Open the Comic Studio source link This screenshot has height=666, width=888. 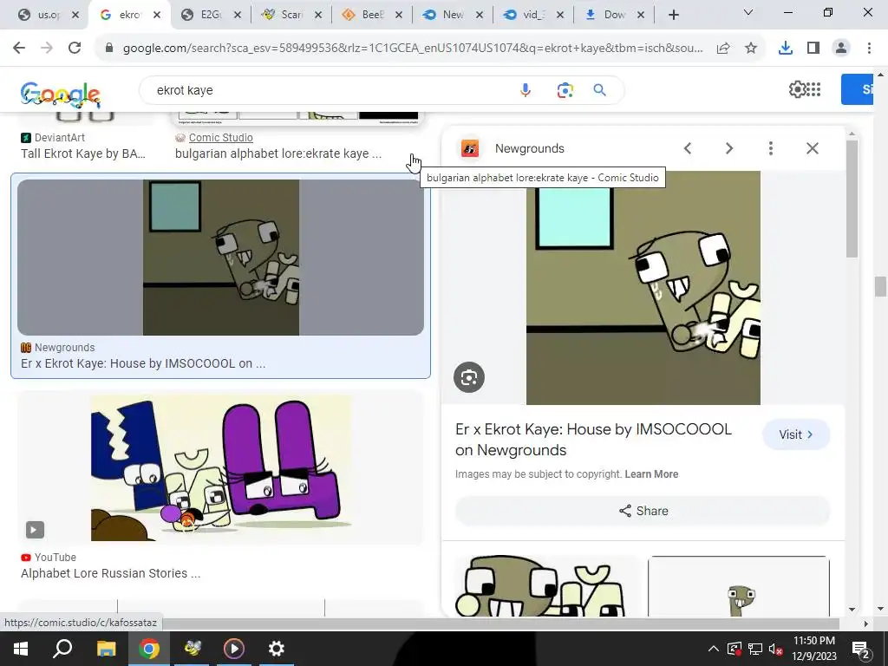click(221, 138)
